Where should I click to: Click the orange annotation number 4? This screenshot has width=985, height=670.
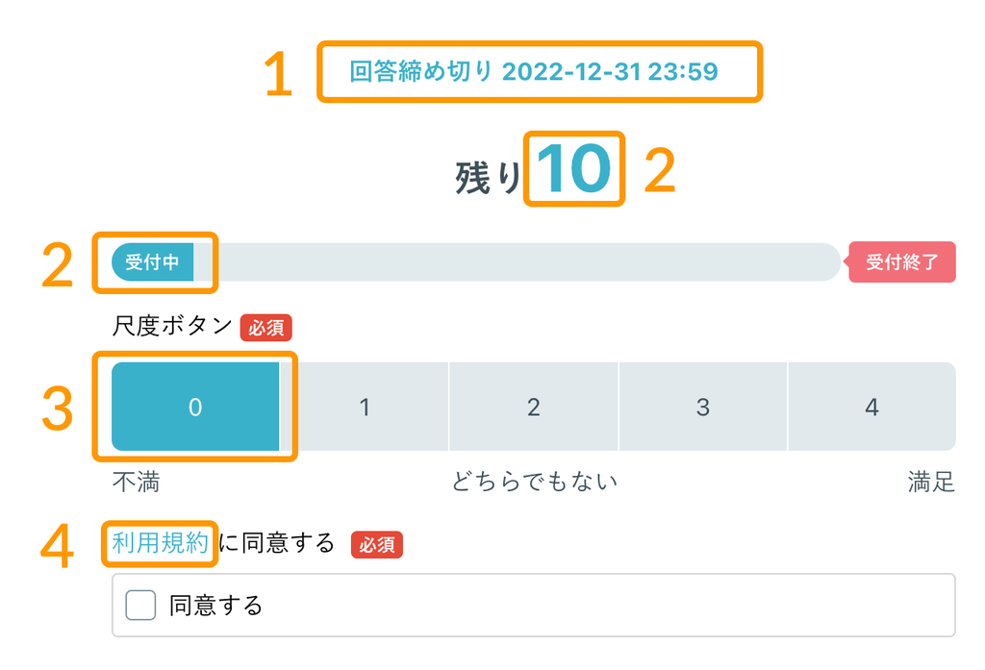pos(58,548)
